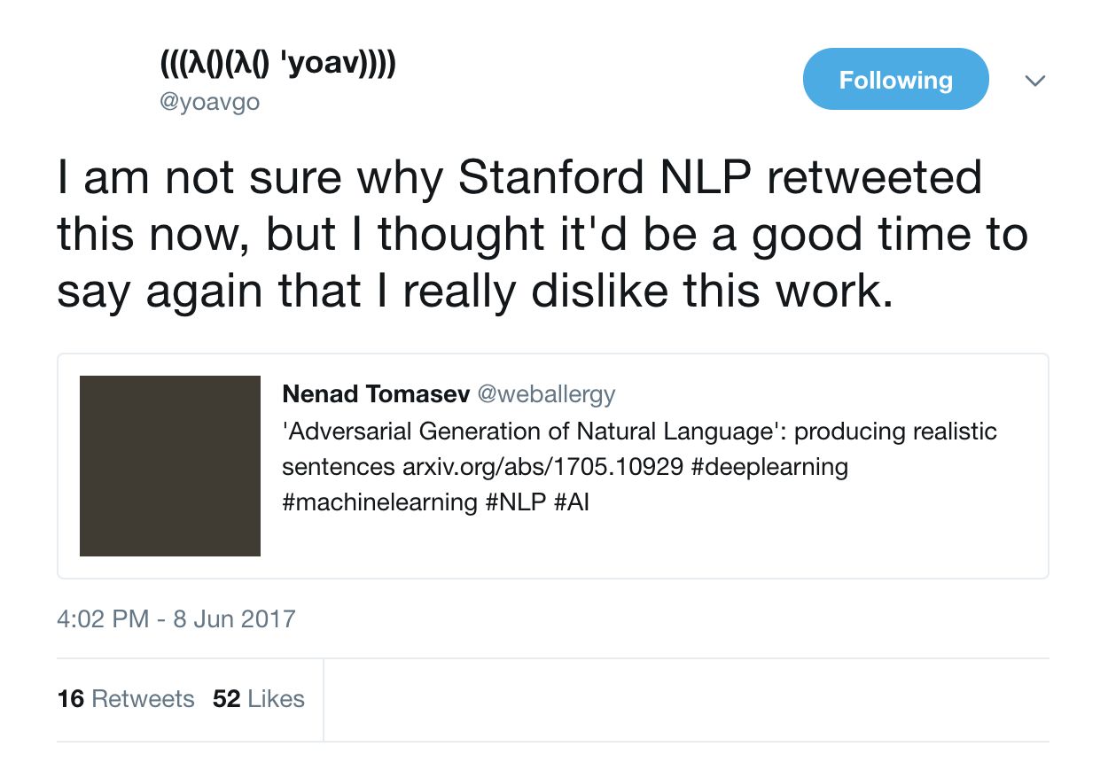Viewport: 1108px width, 762px height.
Task: Click the @weballergy handle
Action: (x=546, y=394)
